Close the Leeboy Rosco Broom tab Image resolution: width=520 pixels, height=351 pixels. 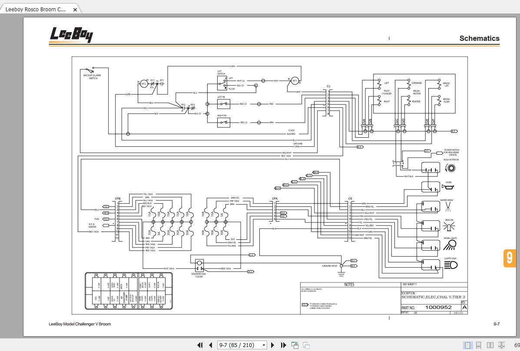75,10
